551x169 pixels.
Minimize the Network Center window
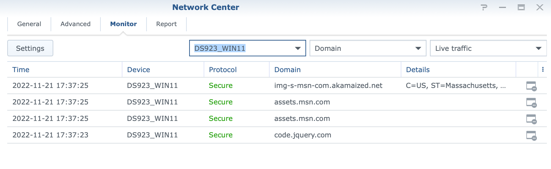(x=503, y=7)
